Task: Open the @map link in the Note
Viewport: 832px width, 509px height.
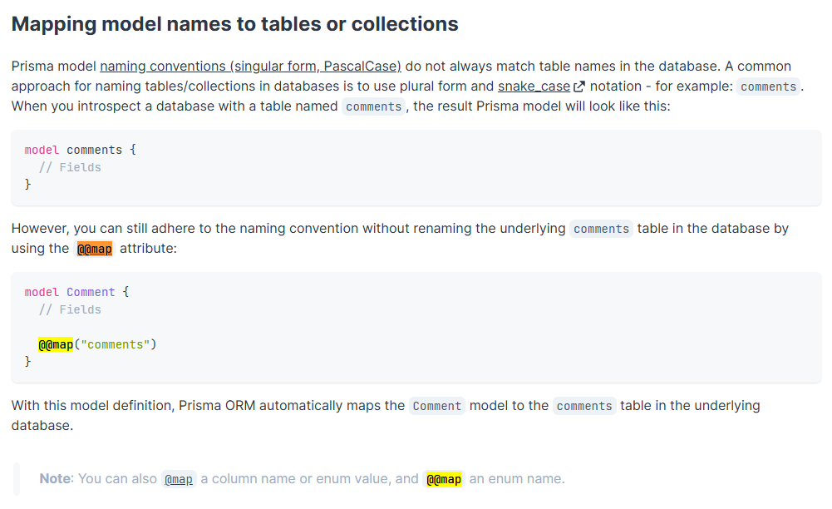Action: 179,479
